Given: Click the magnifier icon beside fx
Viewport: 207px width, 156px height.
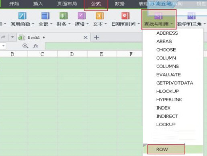Looking at the screenshot, I should pos(25,46).
